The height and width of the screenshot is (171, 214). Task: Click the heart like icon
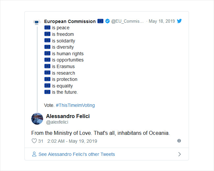[34, 141]
